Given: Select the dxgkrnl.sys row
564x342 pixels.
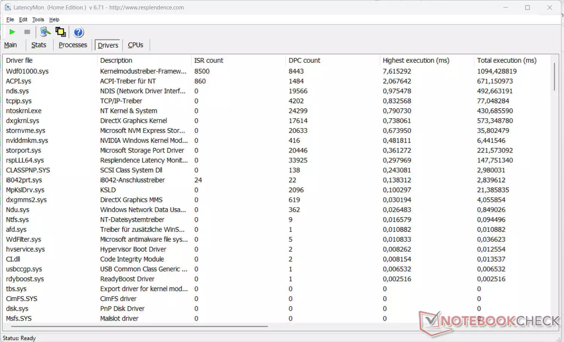Looking at the screenshot, I should click(x=277, y=121).
